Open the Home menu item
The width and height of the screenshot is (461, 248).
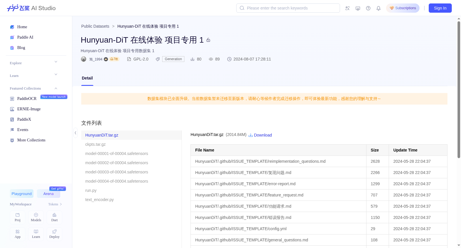tap(22, 27)
